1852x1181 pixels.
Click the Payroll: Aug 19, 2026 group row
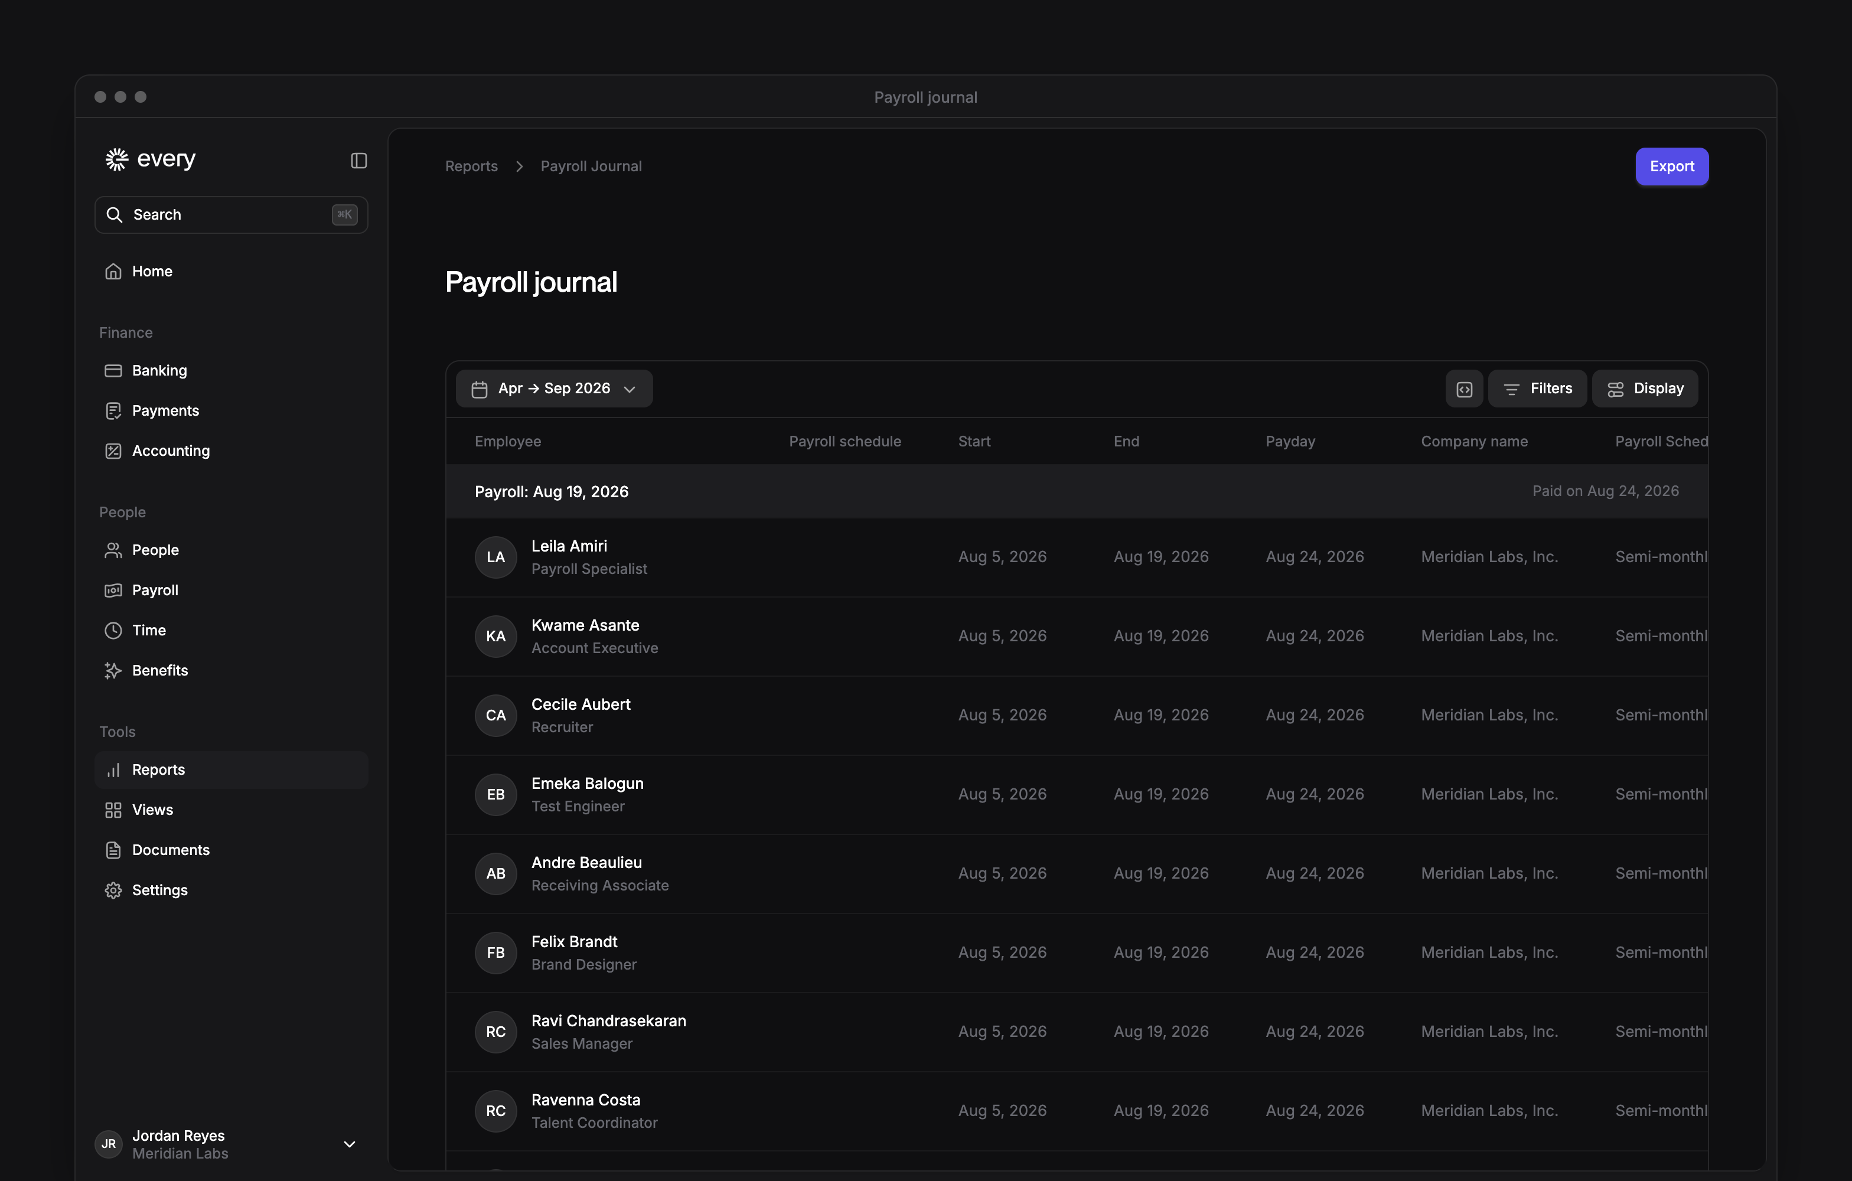[1077, 491]
